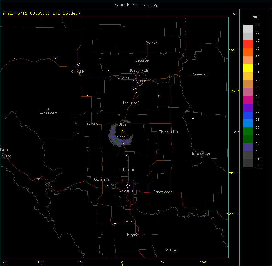Click the red 60-65 dBZ legend swatch
272x266 pixels.
pyautogui.click(x=248, y=45)
